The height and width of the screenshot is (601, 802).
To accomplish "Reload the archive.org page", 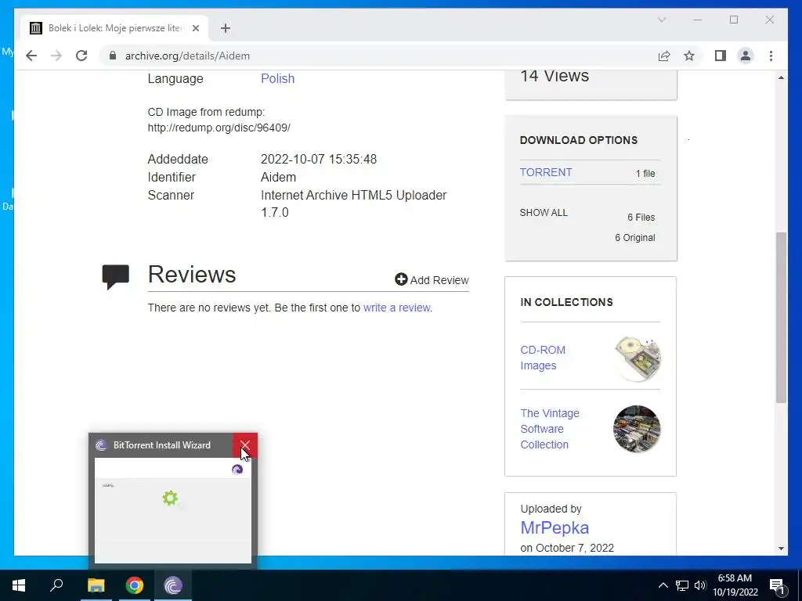I will click(81, 56).
